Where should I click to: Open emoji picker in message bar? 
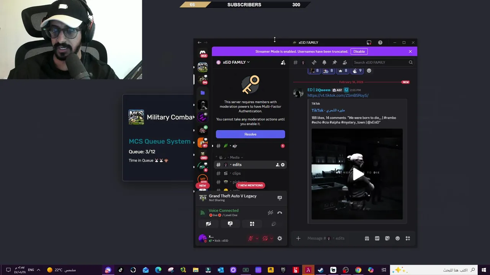397,238
